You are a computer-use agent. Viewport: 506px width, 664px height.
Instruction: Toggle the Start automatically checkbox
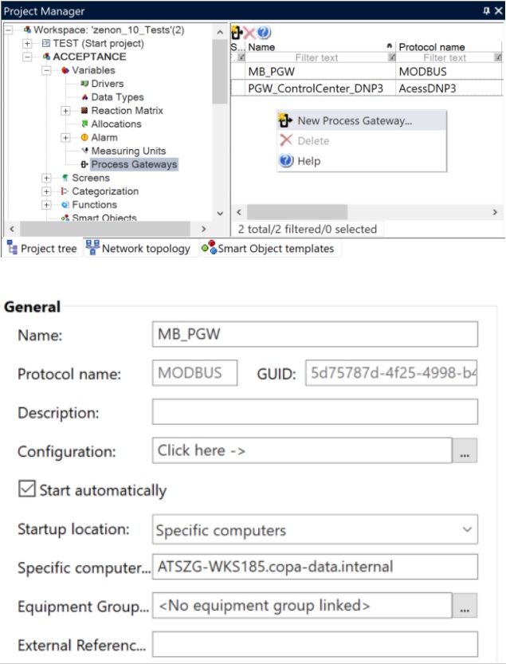point(27,490)
